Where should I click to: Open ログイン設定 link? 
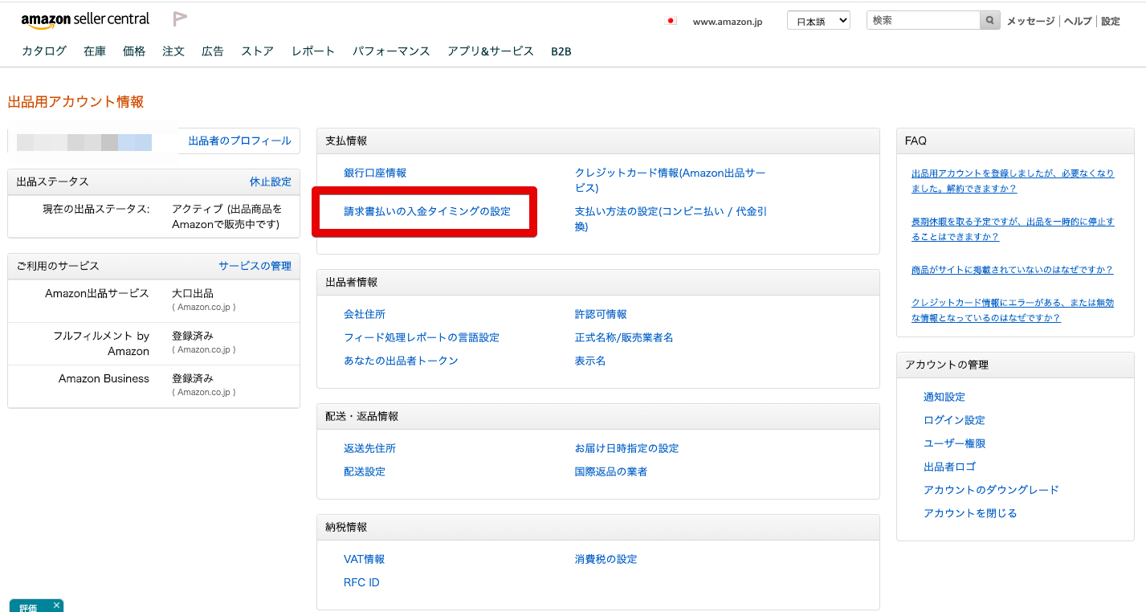point(954,420)
